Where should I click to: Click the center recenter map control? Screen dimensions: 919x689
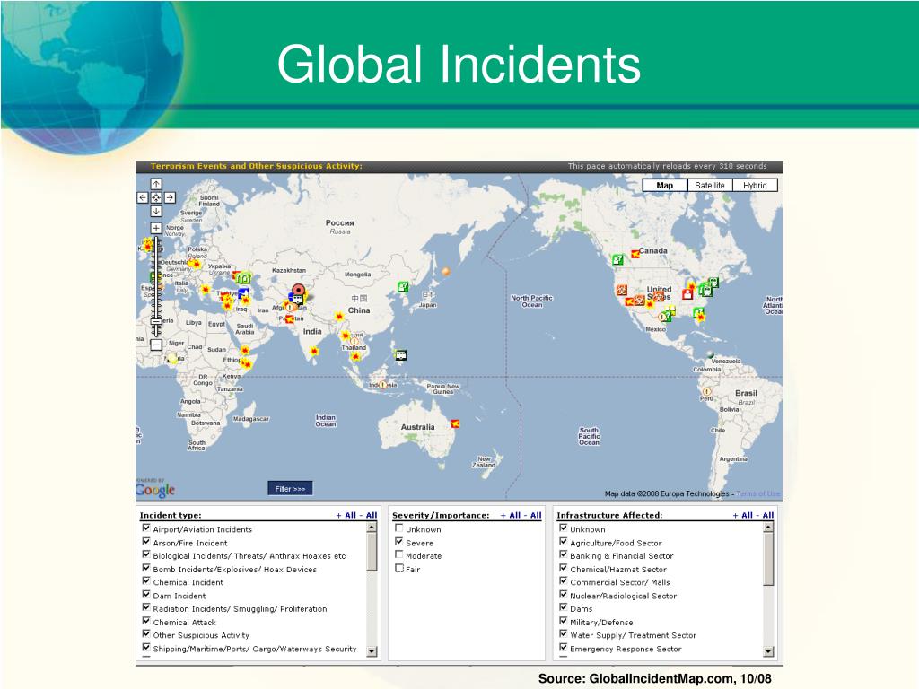pos(156,197)
